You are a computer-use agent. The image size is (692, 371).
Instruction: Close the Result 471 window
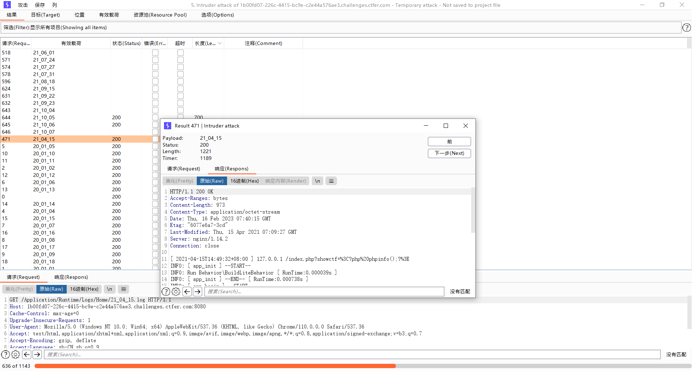(x=466, y=126)
